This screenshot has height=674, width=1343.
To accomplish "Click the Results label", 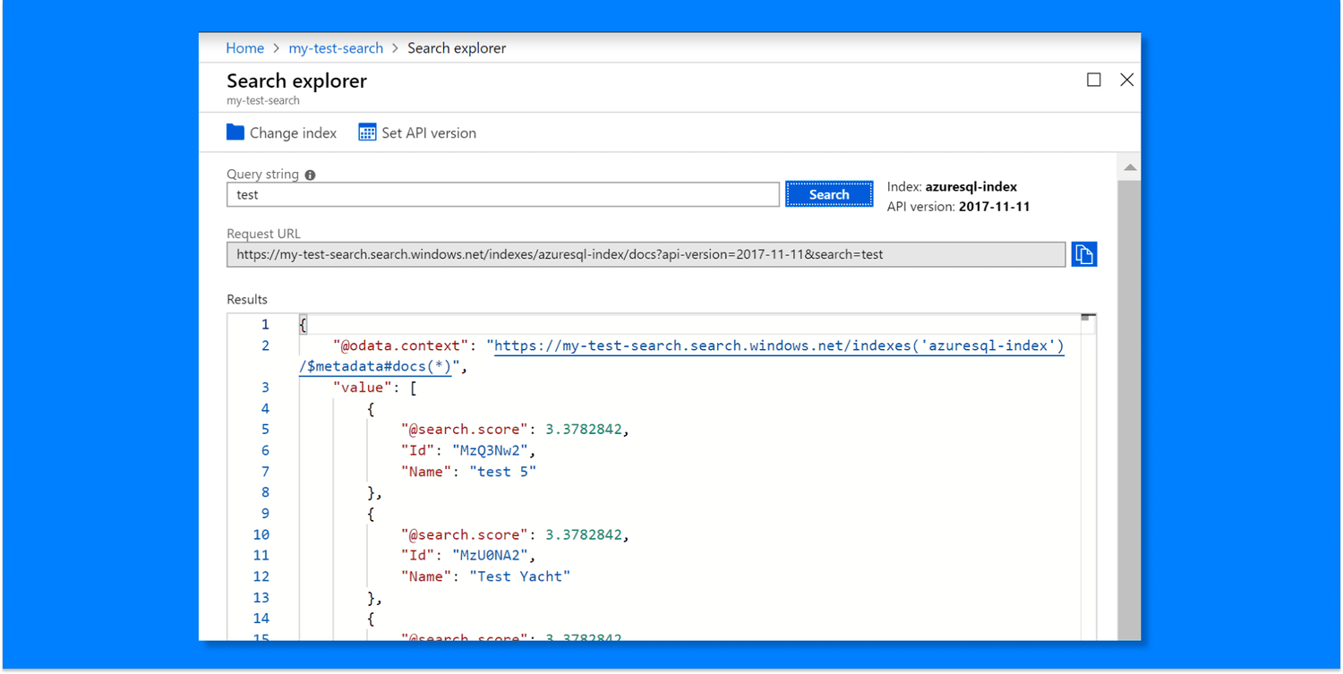I will pyautogui.click(x=247, y=300).
